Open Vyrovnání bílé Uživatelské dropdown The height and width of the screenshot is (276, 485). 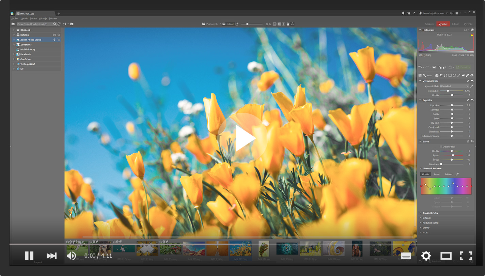click(454, 86)
